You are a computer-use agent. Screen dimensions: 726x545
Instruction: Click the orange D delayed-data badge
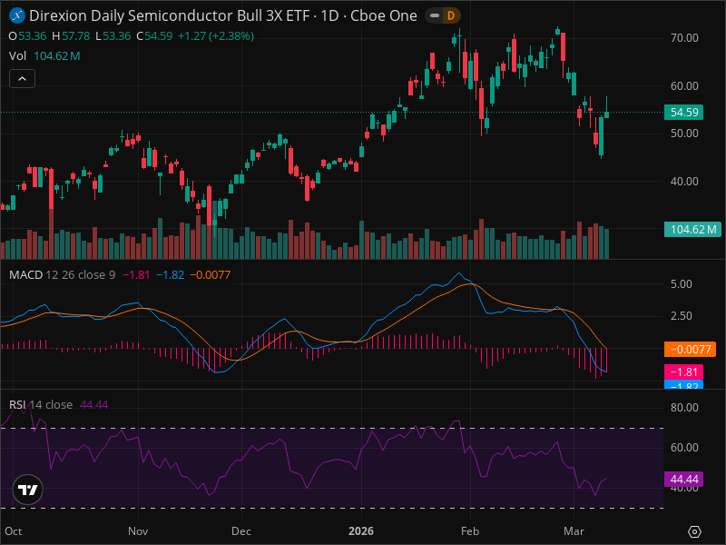pyautogui.click(x=451, y=15)
